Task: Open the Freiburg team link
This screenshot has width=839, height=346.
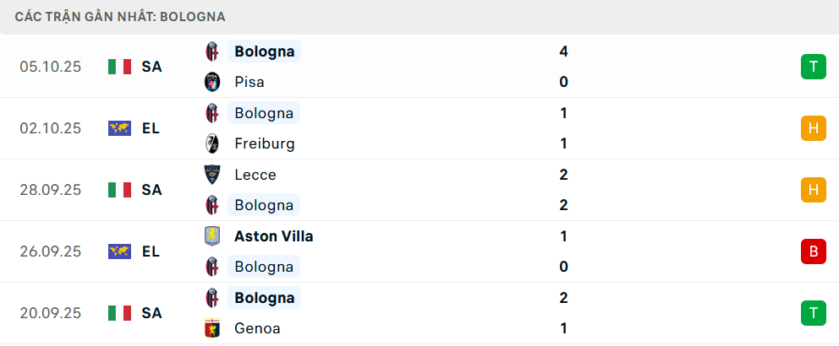Action: (x=265, y=143)
